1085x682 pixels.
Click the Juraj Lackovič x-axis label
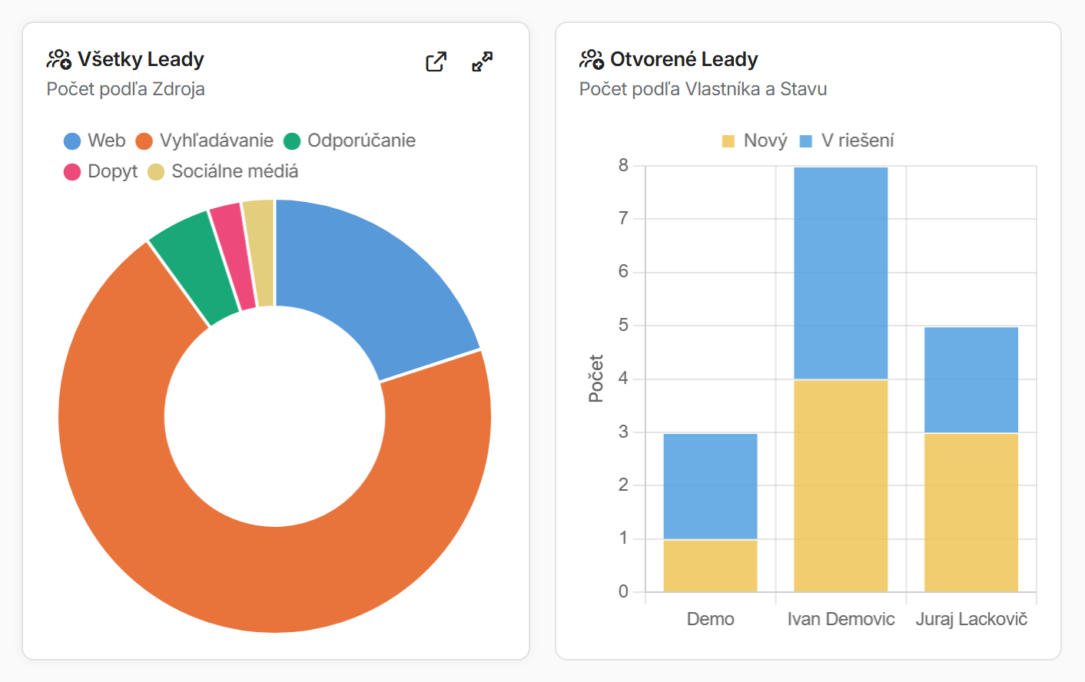(x=971, y=619)
